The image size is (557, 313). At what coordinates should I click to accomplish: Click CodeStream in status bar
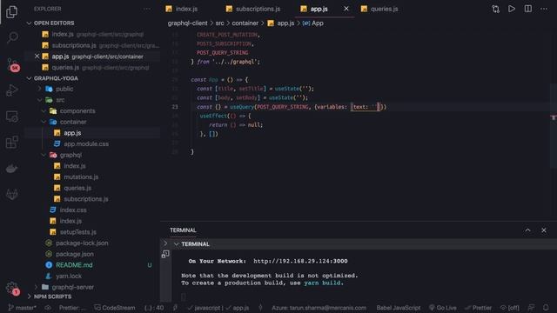(115, 308)
